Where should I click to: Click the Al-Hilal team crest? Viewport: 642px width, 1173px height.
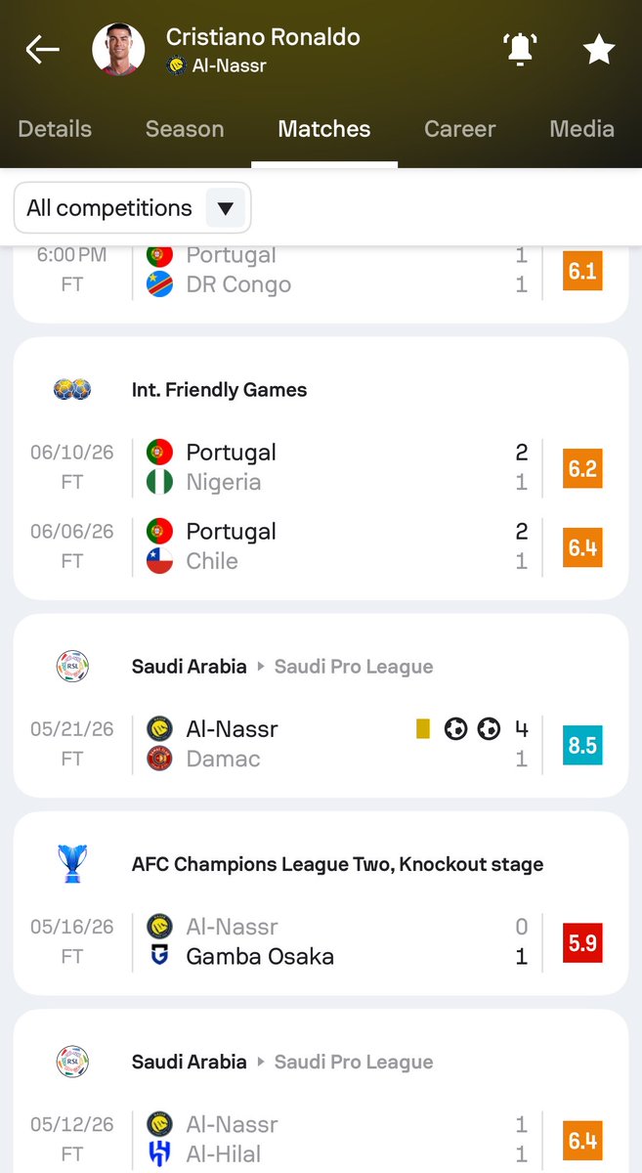click(159, 1153)
